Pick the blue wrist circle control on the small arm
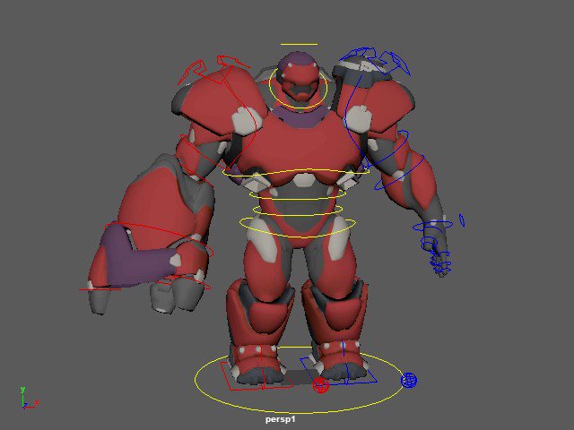This screenshot has height=430, width=574. (x=432, y=228)
